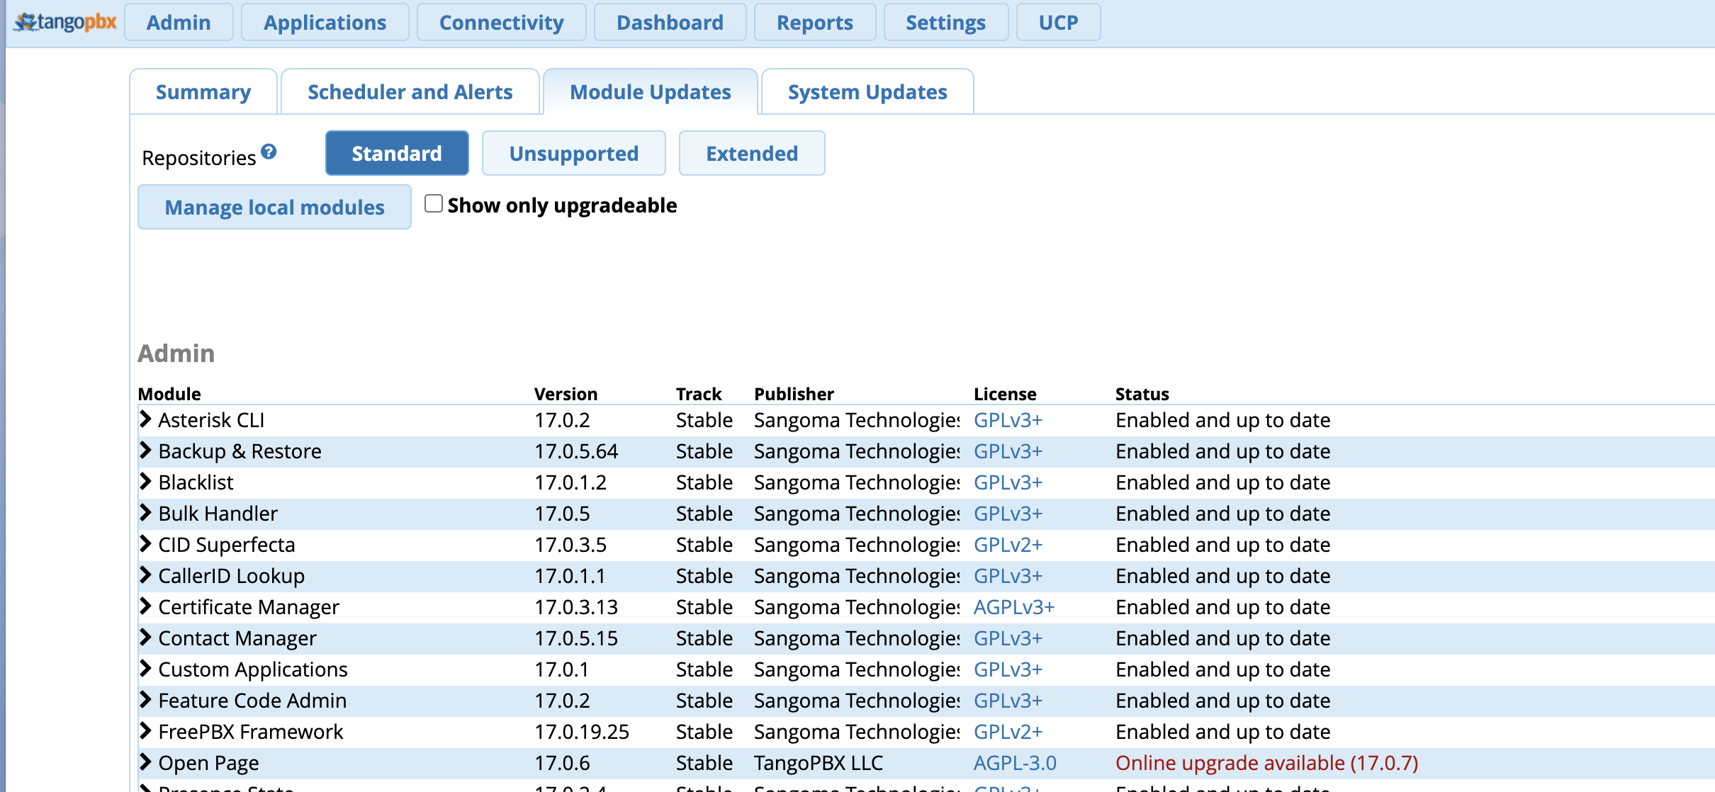
Task: Open GPLv2+ license link for FreePBX Framework
Action: click(1008, 732)
